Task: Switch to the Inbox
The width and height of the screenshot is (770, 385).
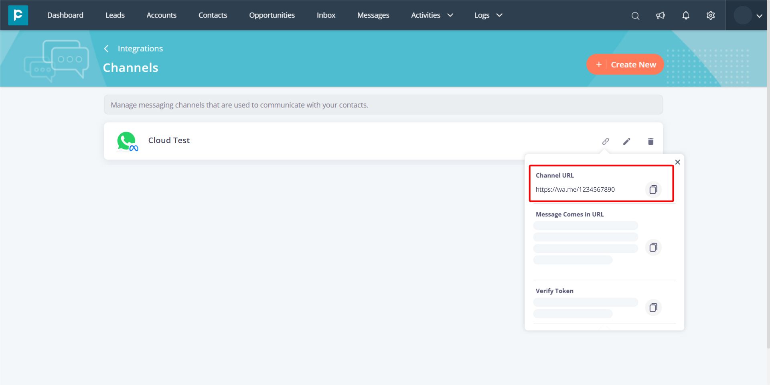Action: click(326, 15)
